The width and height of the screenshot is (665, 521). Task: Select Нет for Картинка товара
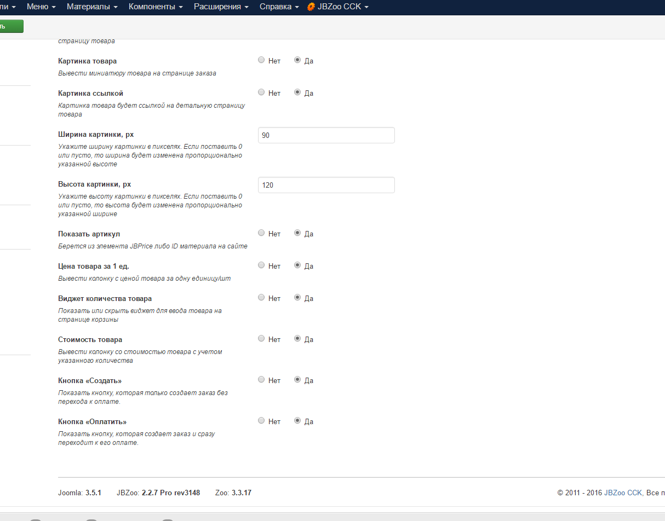[x=261, y=60]
